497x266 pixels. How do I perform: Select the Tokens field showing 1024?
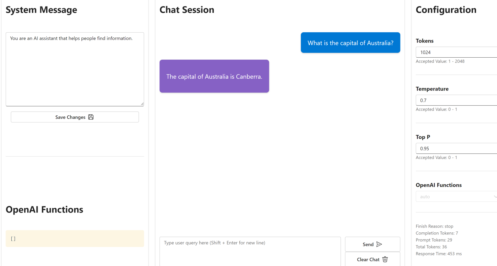tap(456, 53)
